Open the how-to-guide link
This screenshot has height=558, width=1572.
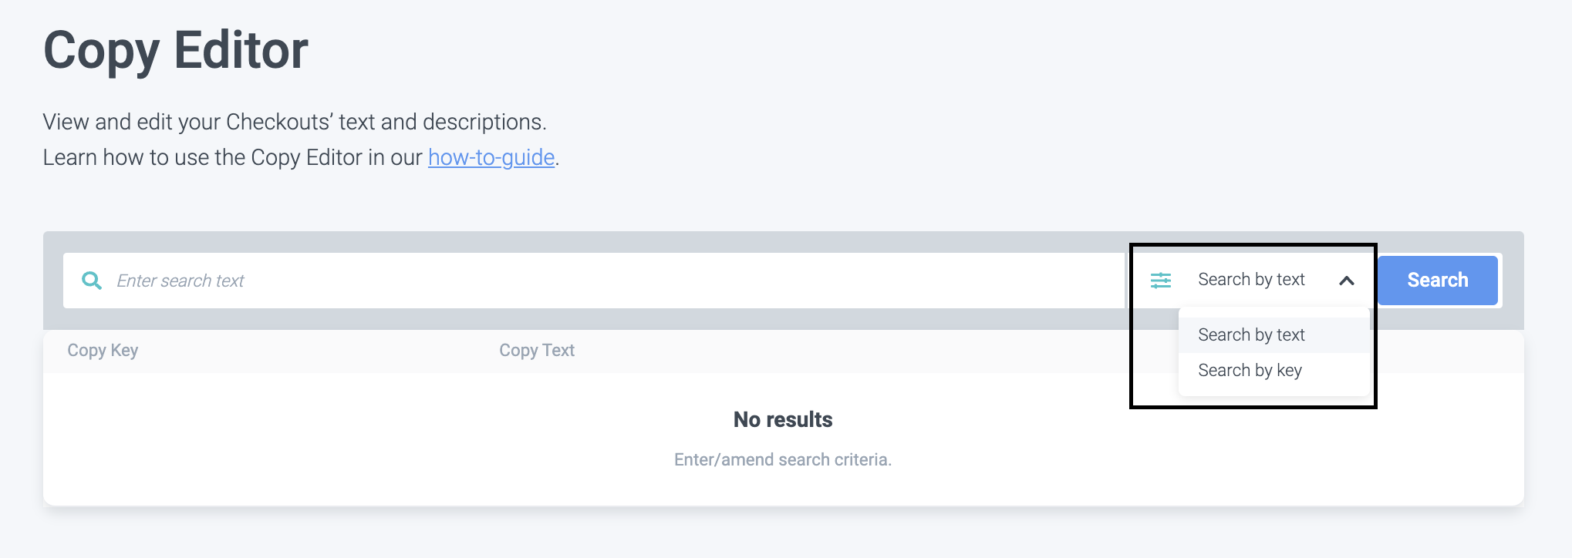pos(491,157)
